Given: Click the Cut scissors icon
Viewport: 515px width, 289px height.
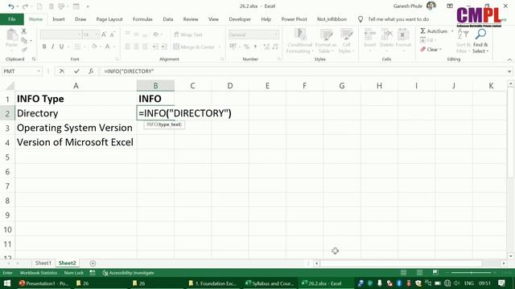Looking at the screenshot, I should (24, 31).
